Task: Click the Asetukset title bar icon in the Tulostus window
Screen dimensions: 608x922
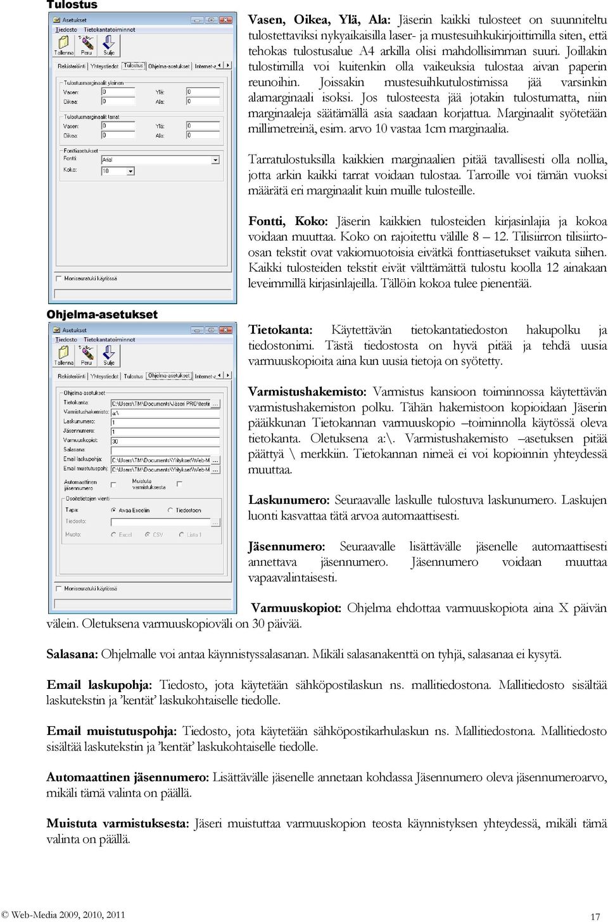Action: click(57, 20)
